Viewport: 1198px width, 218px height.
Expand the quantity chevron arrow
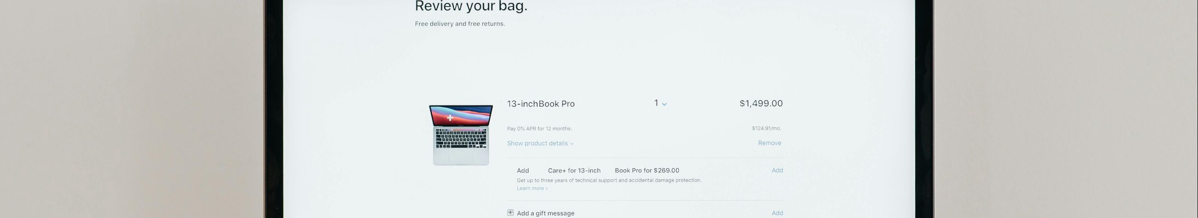pyautogui.click(x=664, y=104)
